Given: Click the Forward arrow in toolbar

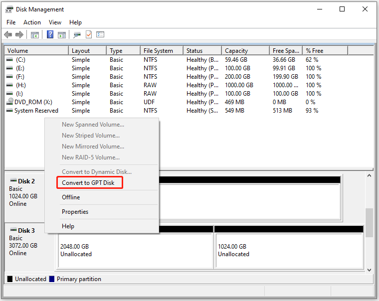Looking at the screenshot, I should [x=19, y=35].
